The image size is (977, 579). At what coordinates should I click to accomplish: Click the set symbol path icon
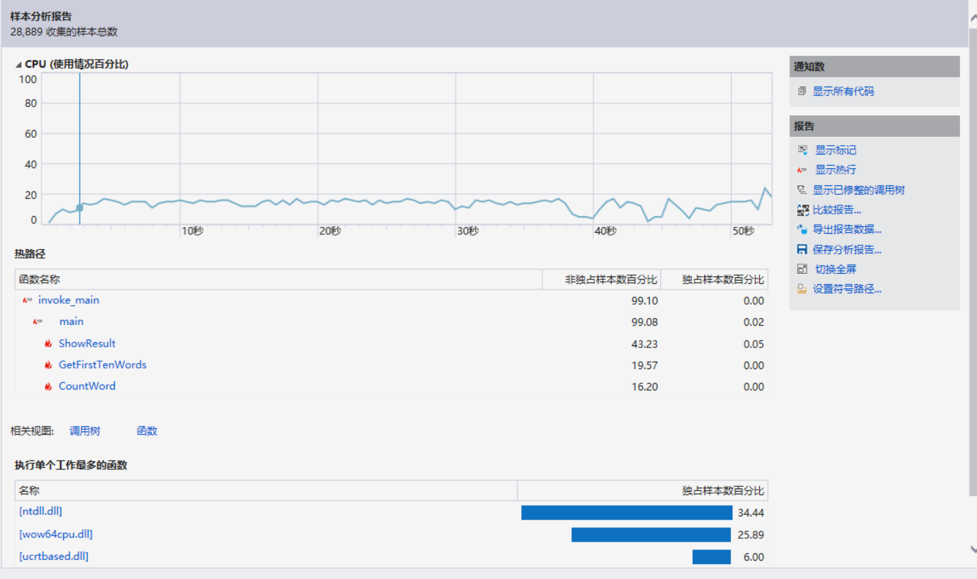[802, 289]
